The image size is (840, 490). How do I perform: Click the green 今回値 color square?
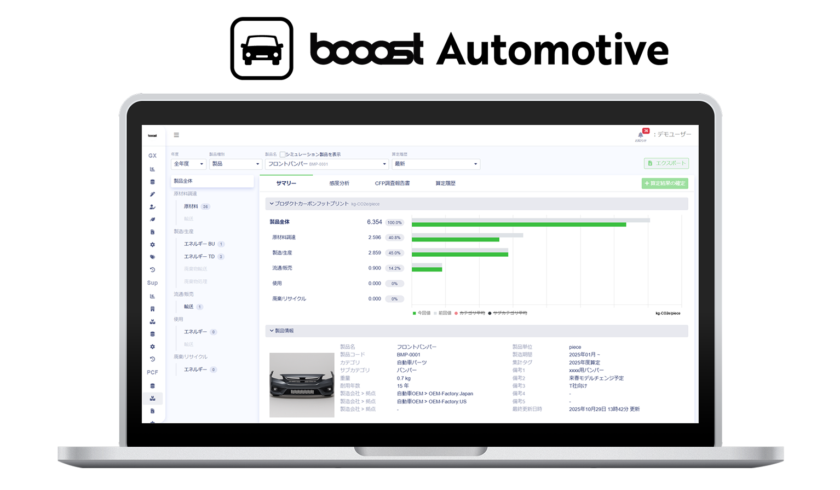[x=415, y=313]
